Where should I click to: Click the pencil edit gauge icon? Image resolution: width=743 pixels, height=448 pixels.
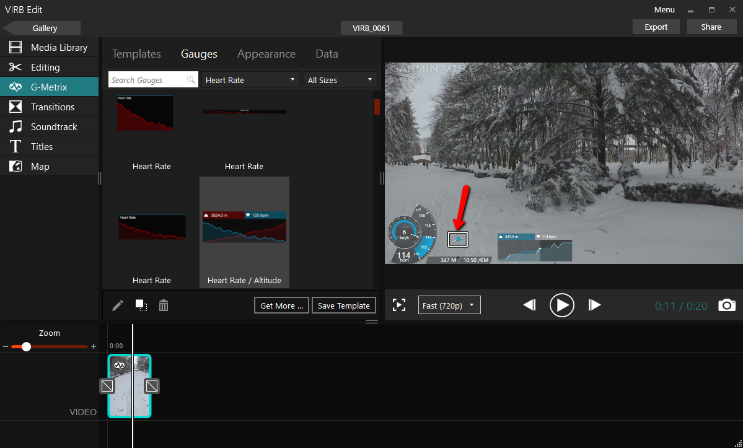point(118,305)
